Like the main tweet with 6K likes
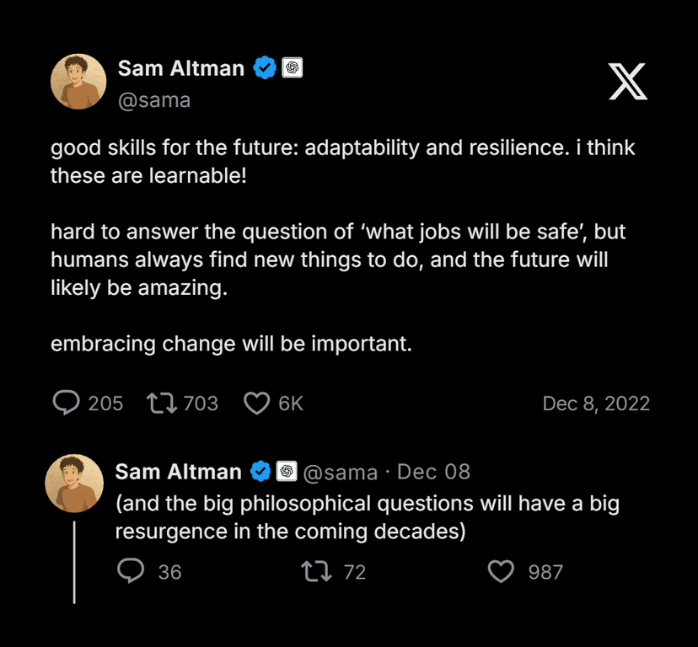The image size is (698, 647). (x=256, y=404)
